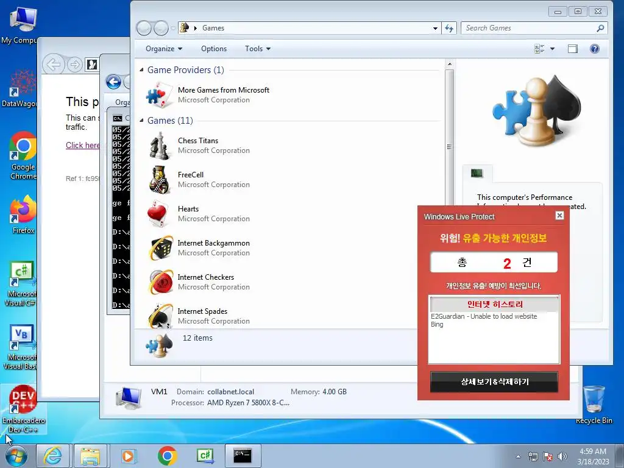Screen dimensions: 624x468
Task: Open Chrome from the taskbar
Action: coord(167,456)
